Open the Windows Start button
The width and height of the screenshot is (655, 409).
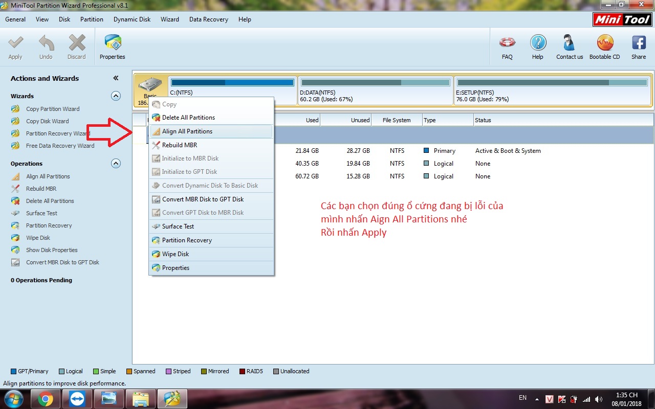(x=14, y=399)
